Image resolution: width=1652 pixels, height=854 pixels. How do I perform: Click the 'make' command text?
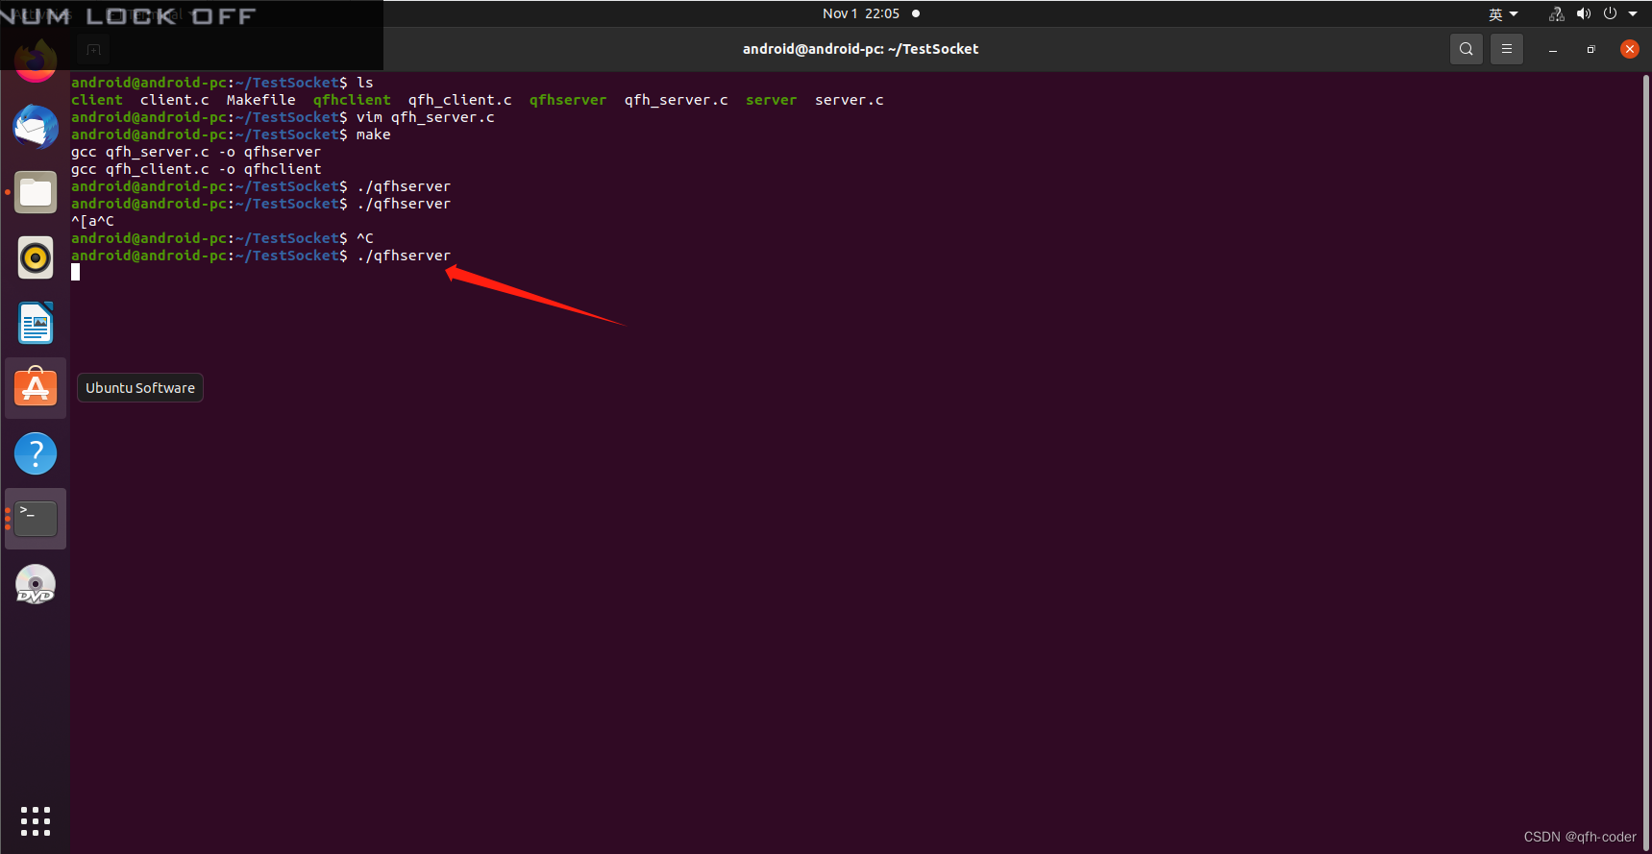(x=373, y=134)
